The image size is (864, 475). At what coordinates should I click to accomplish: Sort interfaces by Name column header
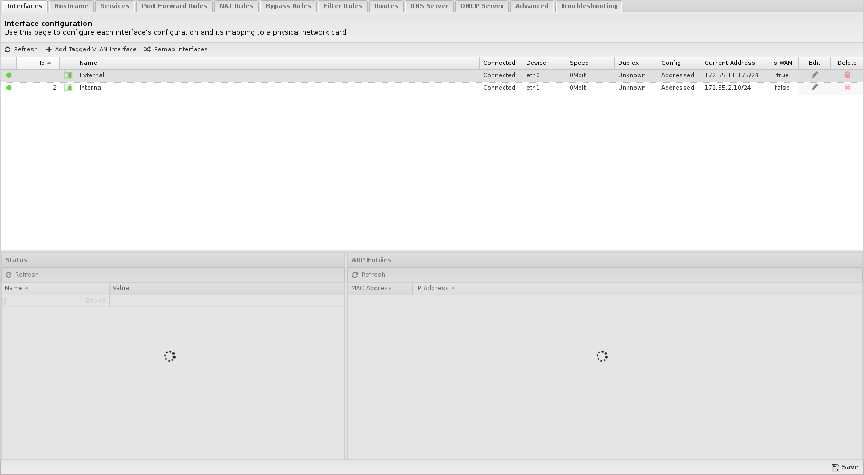(x=278, y=63)
